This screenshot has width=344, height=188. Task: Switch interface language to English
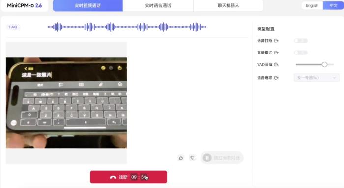point(312,5)
